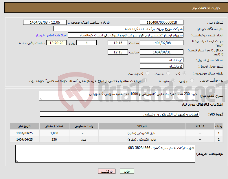
Task: Click the شرح کلی نیاز description textarea
Action: [119, 96]
